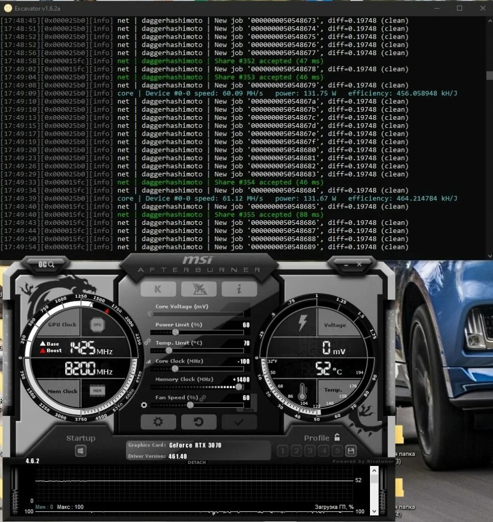Click the Fan Speed slider handle
Screen dimensions: 493x522
[190, 405]
